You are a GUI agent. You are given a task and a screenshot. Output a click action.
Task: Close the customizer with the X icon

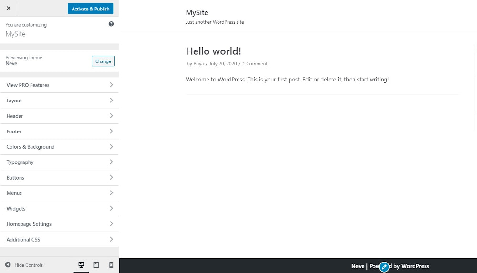(9, 8)
